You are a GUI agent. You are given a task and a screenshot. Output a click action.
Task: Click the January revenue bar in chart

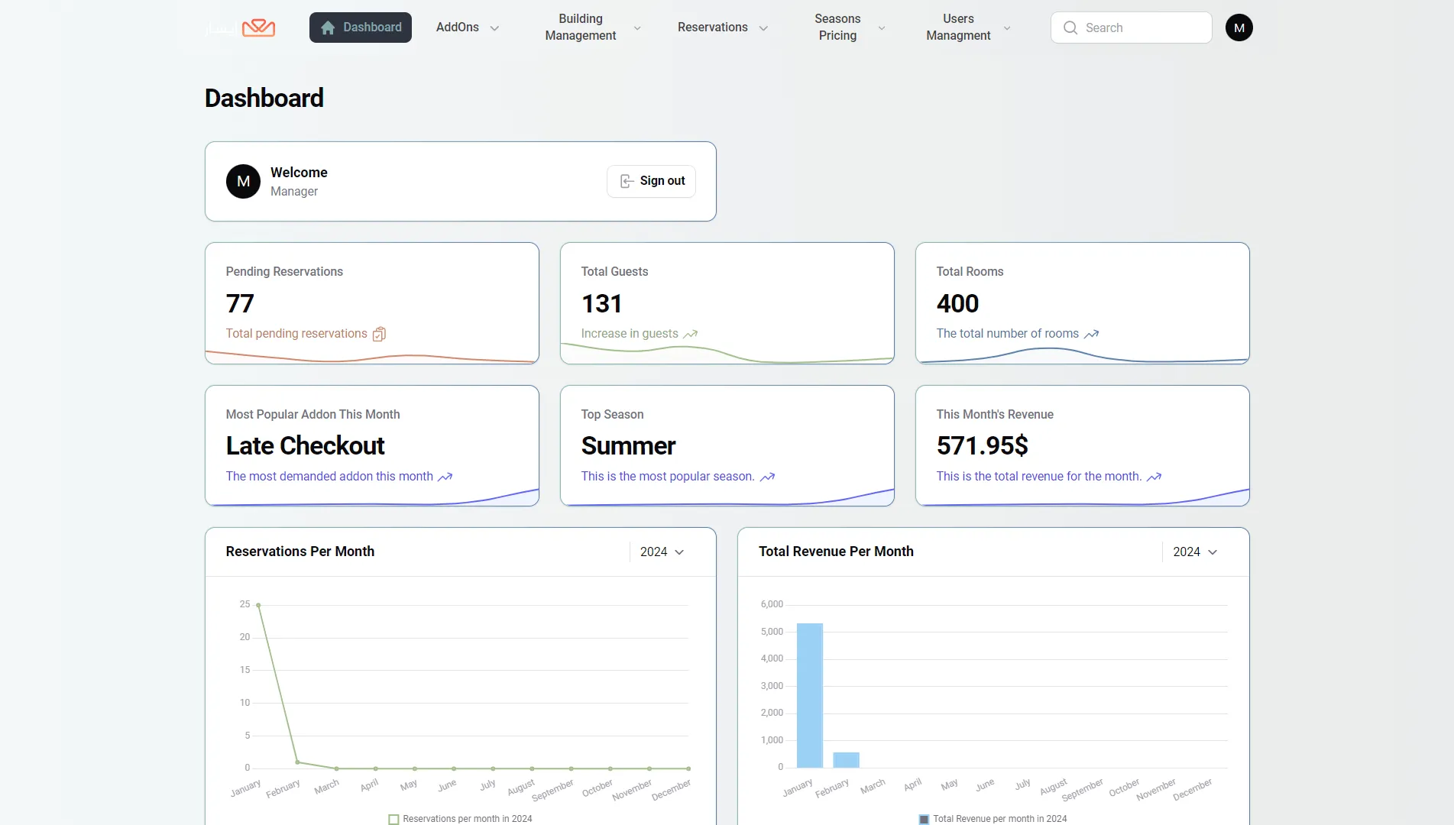tap(809, 695)
